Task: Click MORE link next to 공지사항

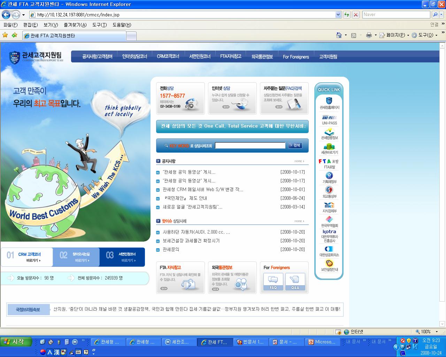Action: 299,161
